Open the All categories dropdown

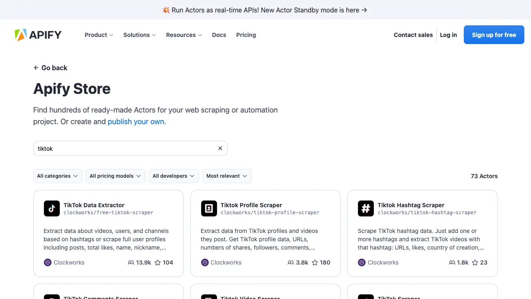tap(57, 176)
